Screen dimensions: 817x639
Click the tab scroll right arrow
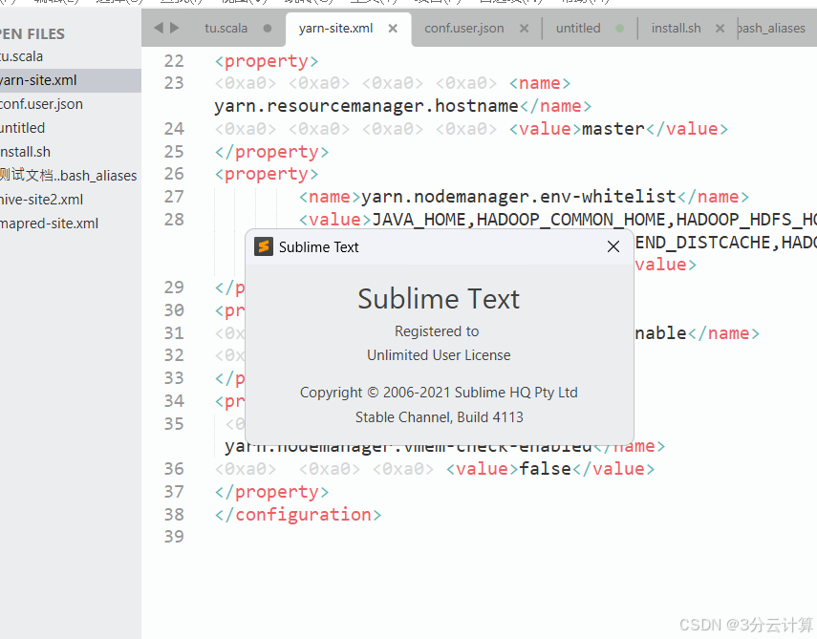tap(175, 28)
